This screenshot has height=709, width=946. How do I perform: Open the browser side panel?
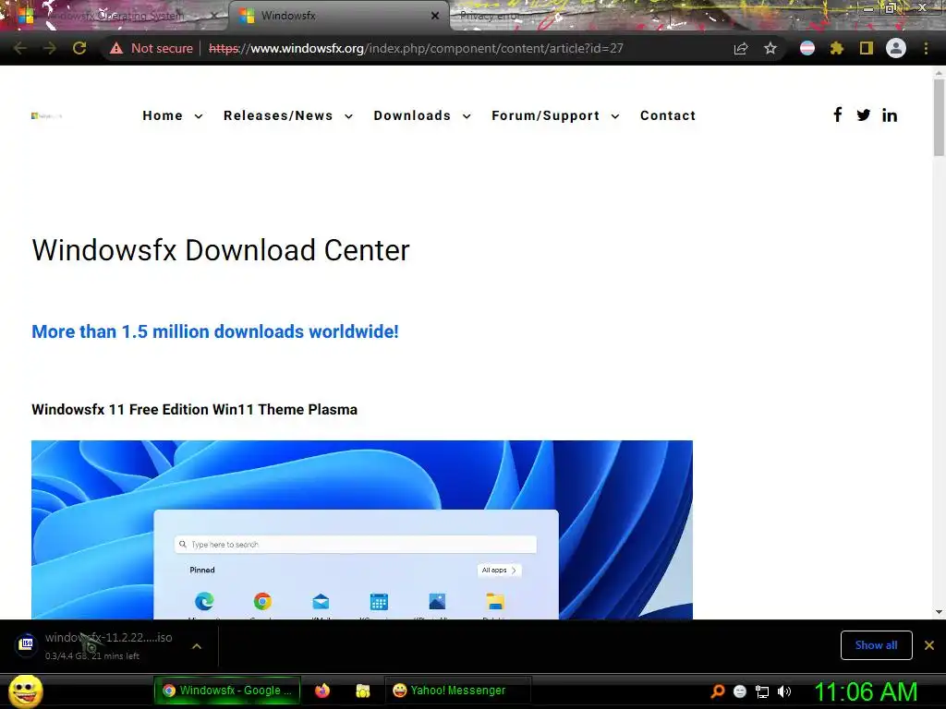pos(867,48)
